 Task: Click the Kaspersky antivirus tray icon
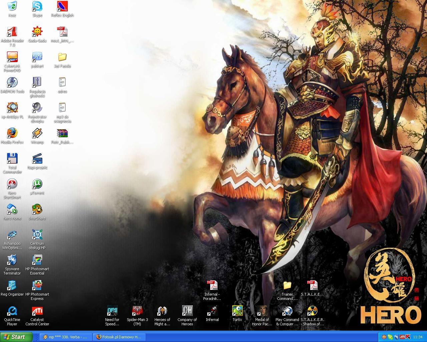tap(408, 337)
